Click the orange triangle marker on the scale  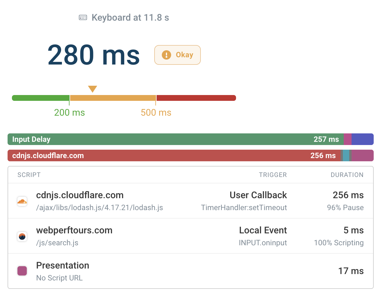(x=93, y=89)
